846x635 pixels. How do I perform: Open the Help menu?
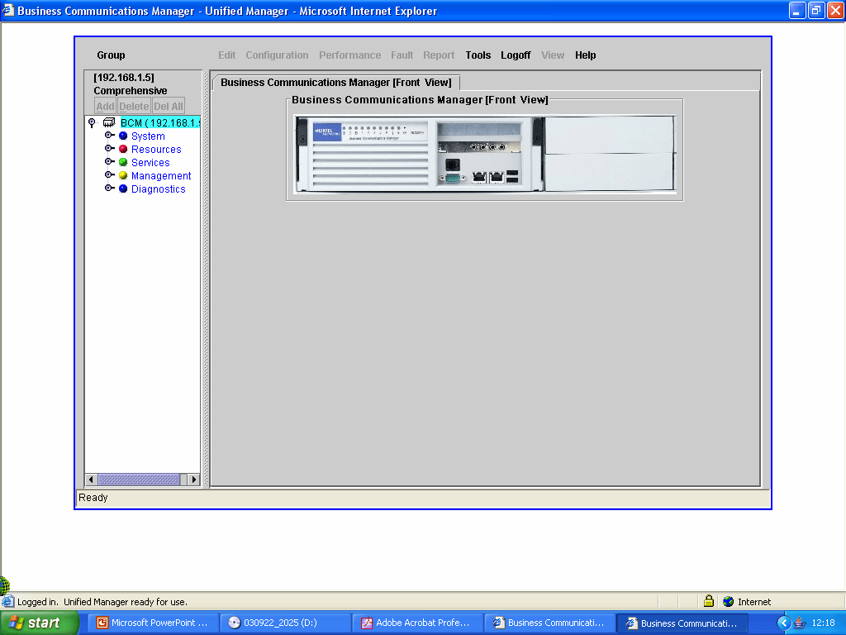point(586,55)
